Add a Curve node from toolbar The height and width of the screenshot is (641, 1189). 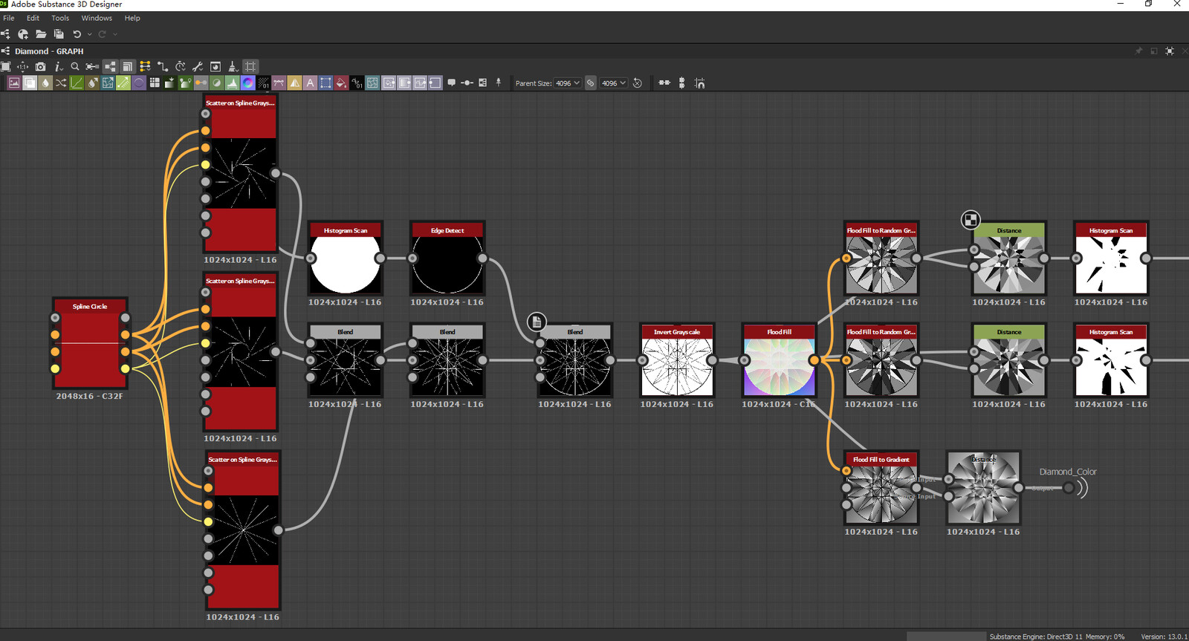77,82
